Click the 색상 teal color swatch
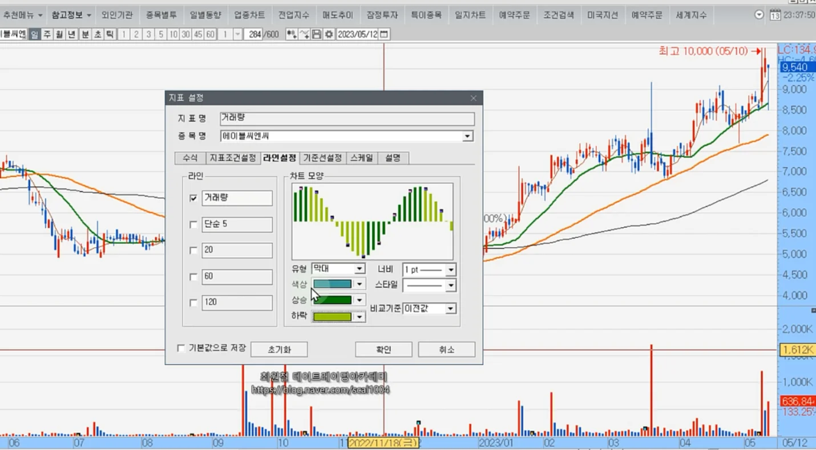 (x=333, y=284)
